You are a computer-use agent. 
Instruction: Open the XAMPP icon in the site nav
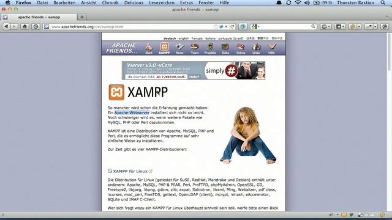coord(164,48)
